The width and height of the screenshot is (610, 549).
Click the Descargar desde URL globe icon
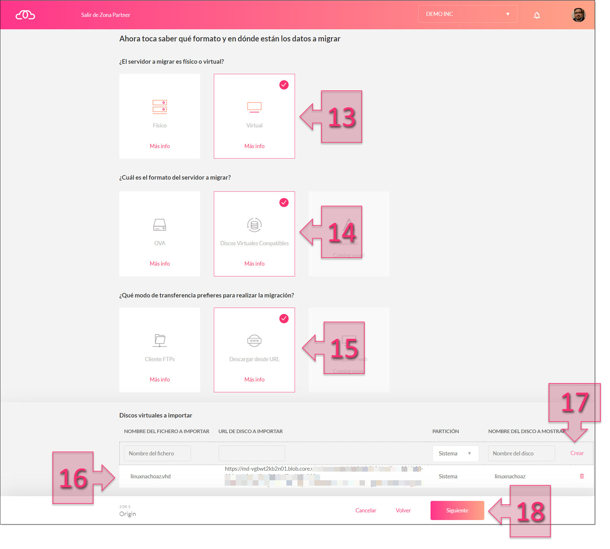tap(254, 341)
